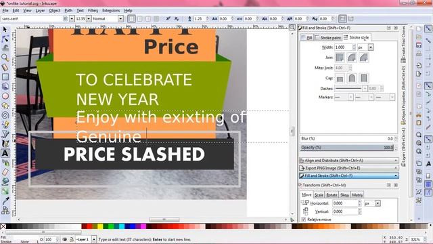
Task: Toggle vertical text orientation button
Action: coord(350,18)
